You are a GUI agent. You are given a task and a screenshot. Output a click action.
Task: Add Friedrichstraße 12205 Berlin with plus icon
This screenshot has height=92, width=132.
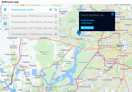point(56,22)
